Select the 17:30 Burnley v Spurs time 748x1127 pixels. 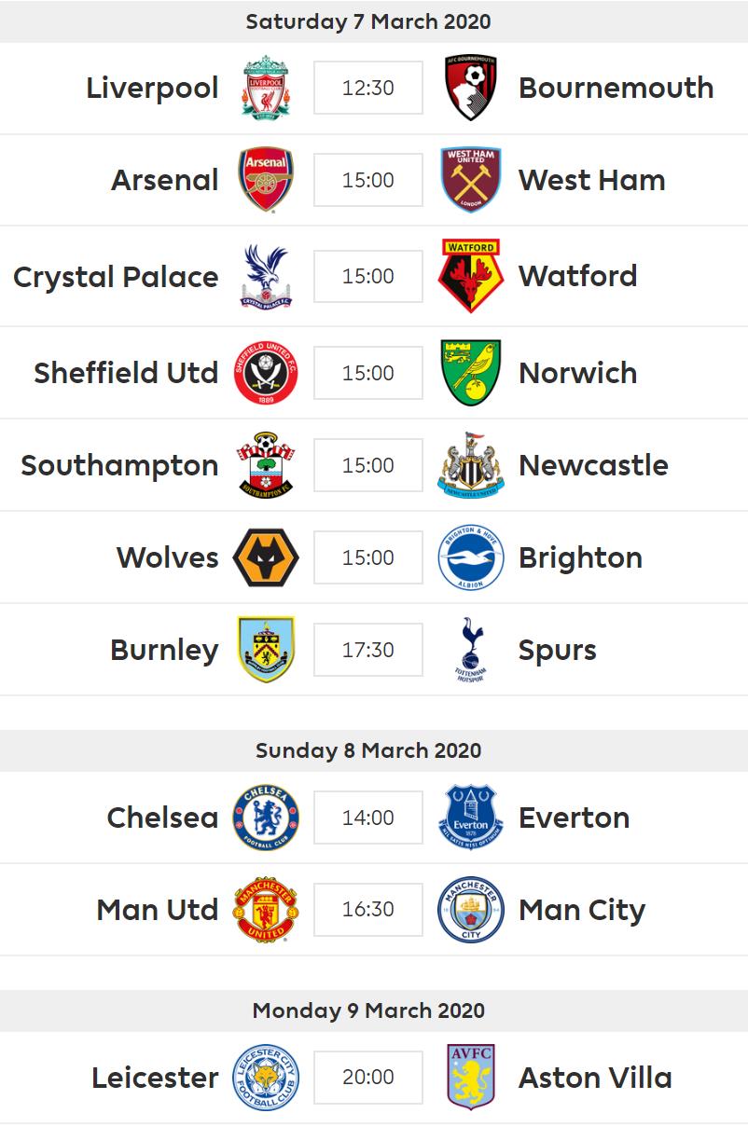(x=368, y=650)
